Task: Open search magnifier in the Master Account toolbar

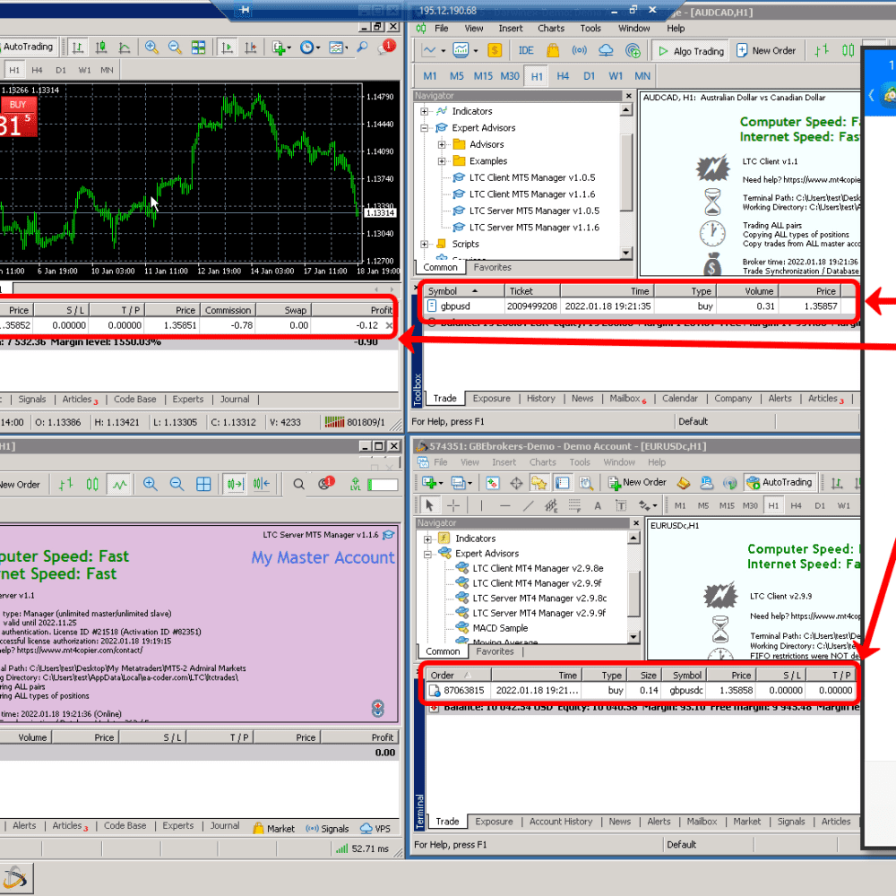Action: (298, 485)
